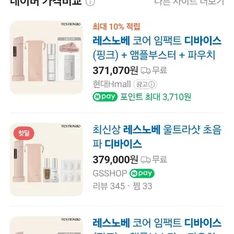Select the 371,070원 price
This screenshot has width=234, height=234.
115,70
